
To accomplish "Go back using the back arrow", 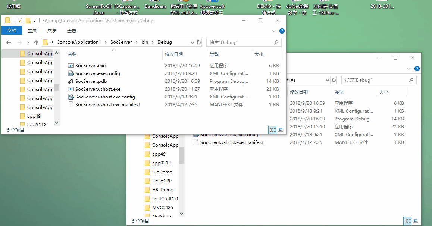I will point(9,43).
